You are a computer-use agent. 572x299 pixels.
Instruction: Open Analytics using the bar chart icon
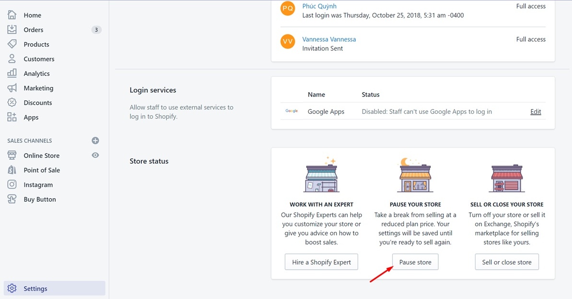click(12, 73)
